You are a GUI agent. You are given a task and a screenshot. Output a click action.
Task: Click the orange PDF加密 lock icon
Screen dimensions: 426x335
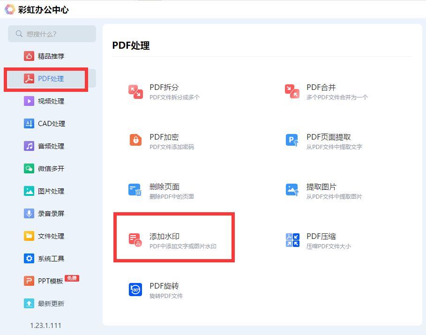[x=135, y=140]
